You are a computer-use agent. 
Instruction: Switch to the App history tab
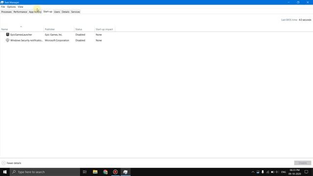click(x=35, y=12)
